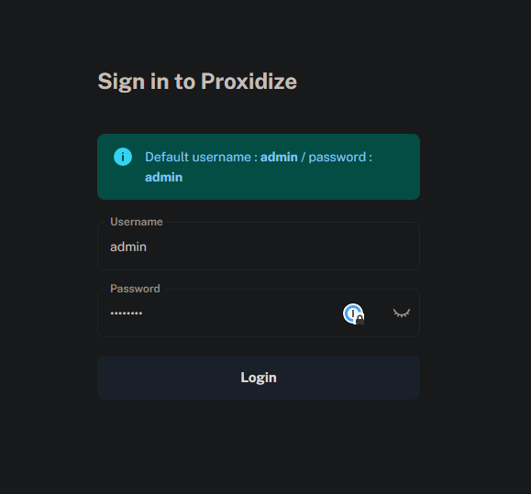
Task: Click the Password field label
Action: pyautogui.click(x=135, y=289)
